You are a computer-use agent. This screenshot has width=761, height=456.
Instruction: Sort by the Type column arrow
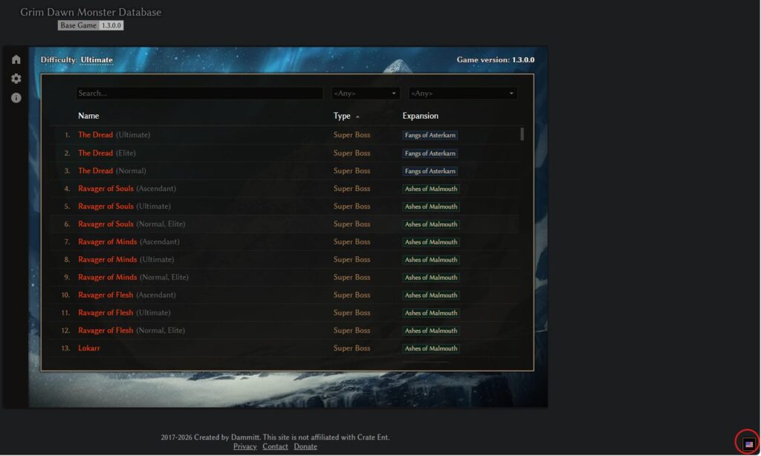point(357,117)
